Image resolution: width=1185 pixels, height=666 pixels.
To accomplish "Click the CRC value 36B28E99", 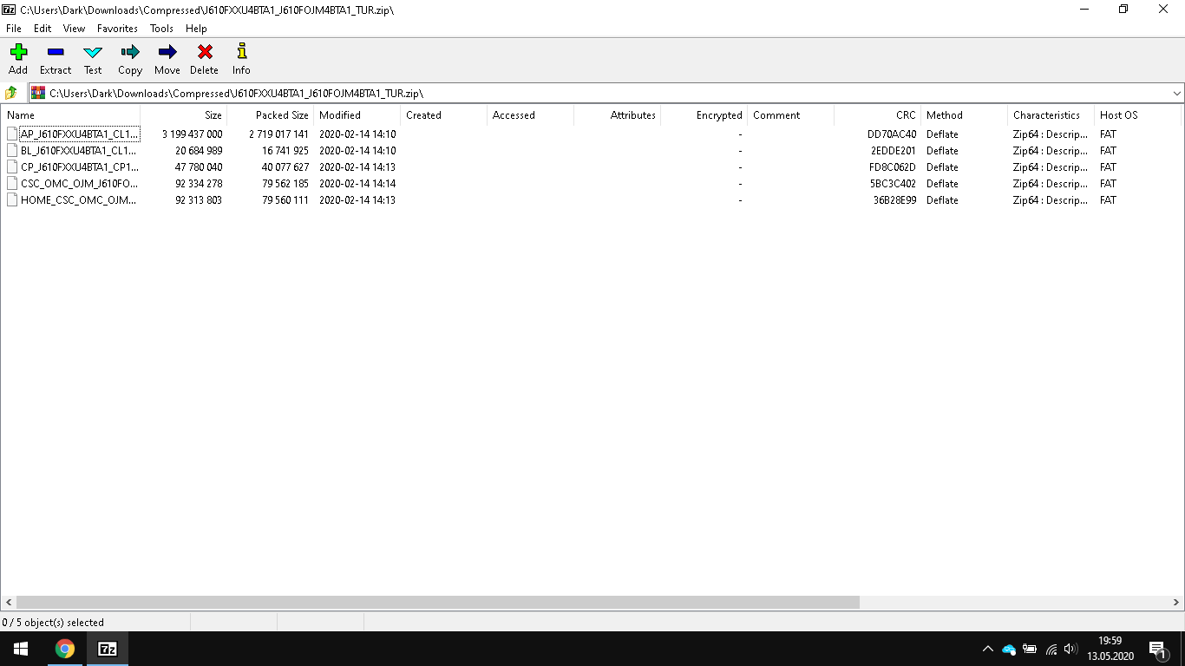I will click(x=894, y=200).
